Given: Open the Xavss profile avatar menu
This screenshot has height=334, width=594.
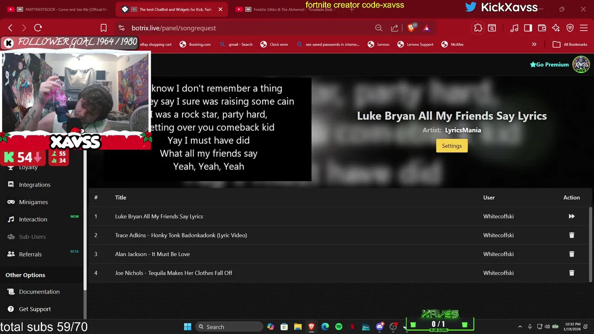Looking at the screenshot, I should coord(581,64).
